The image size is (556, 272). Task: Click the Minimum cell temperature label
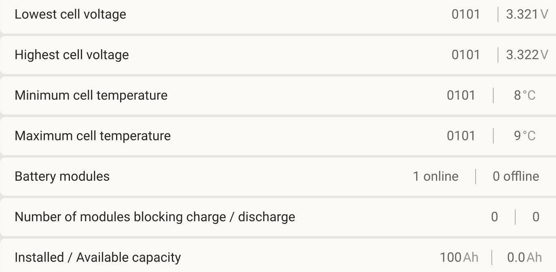pyautogui.click(x=91, y=95)
